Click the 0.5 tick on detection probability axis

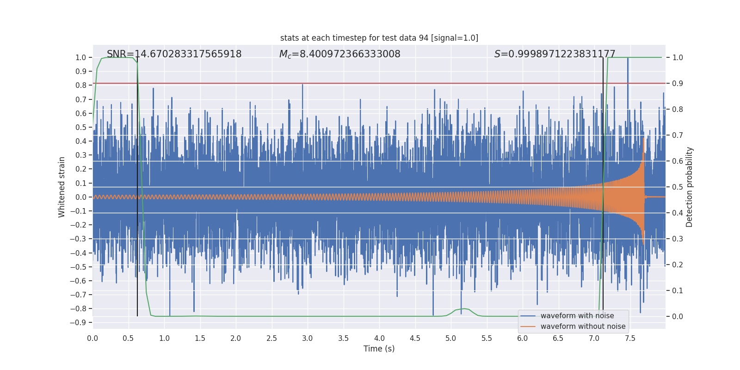click(x=677, y=187)
